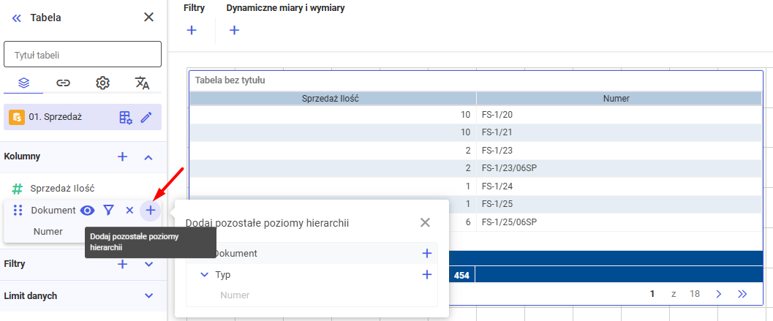Close the Tabela side panel

[x=148, y=17]
